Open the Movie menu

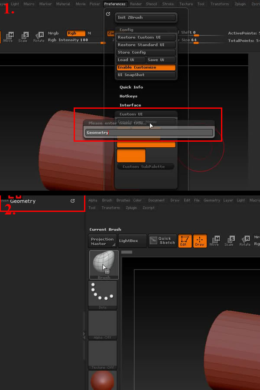point(80,4)
